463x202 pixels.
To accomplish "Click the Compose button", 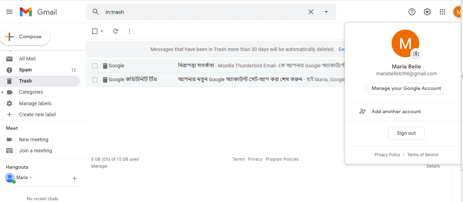I will point(25,37).
